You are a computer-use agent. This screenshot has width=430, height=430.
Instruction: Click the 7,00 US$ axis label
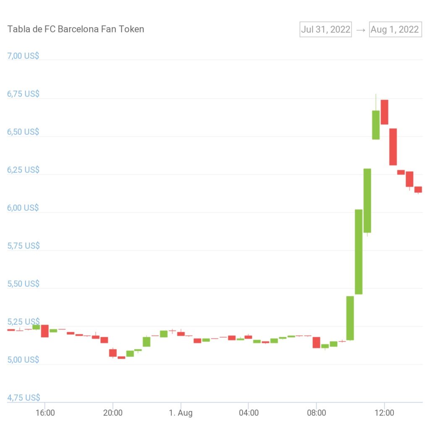click(x=23, y=55)
